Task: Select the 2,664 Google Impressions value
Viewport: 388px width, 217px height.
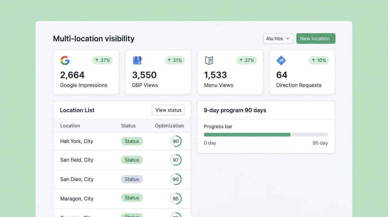Action: pos(72,75)
